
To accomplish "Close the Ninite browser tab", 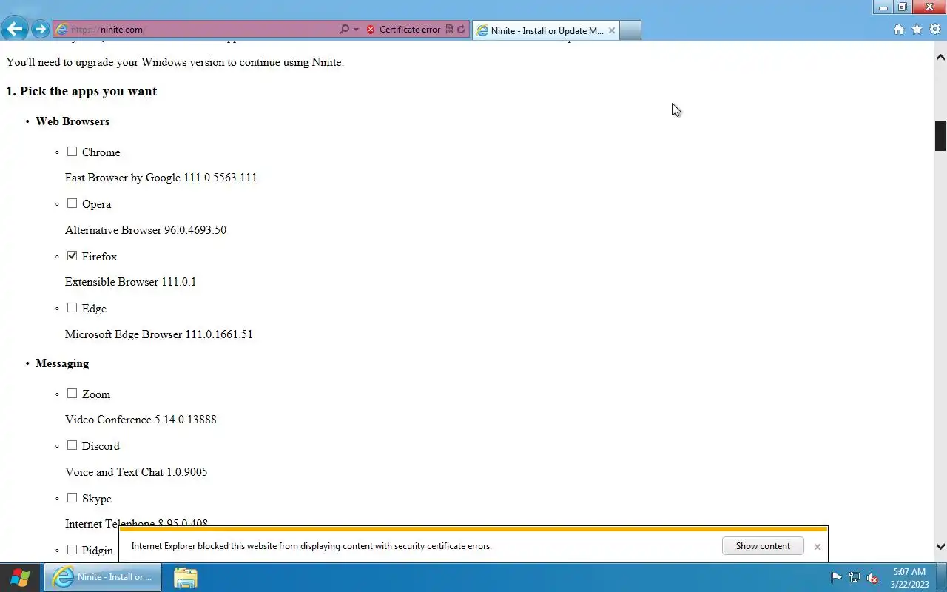I will point(611,30).
